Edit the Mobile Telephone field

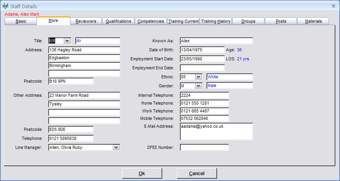[204, 119]
